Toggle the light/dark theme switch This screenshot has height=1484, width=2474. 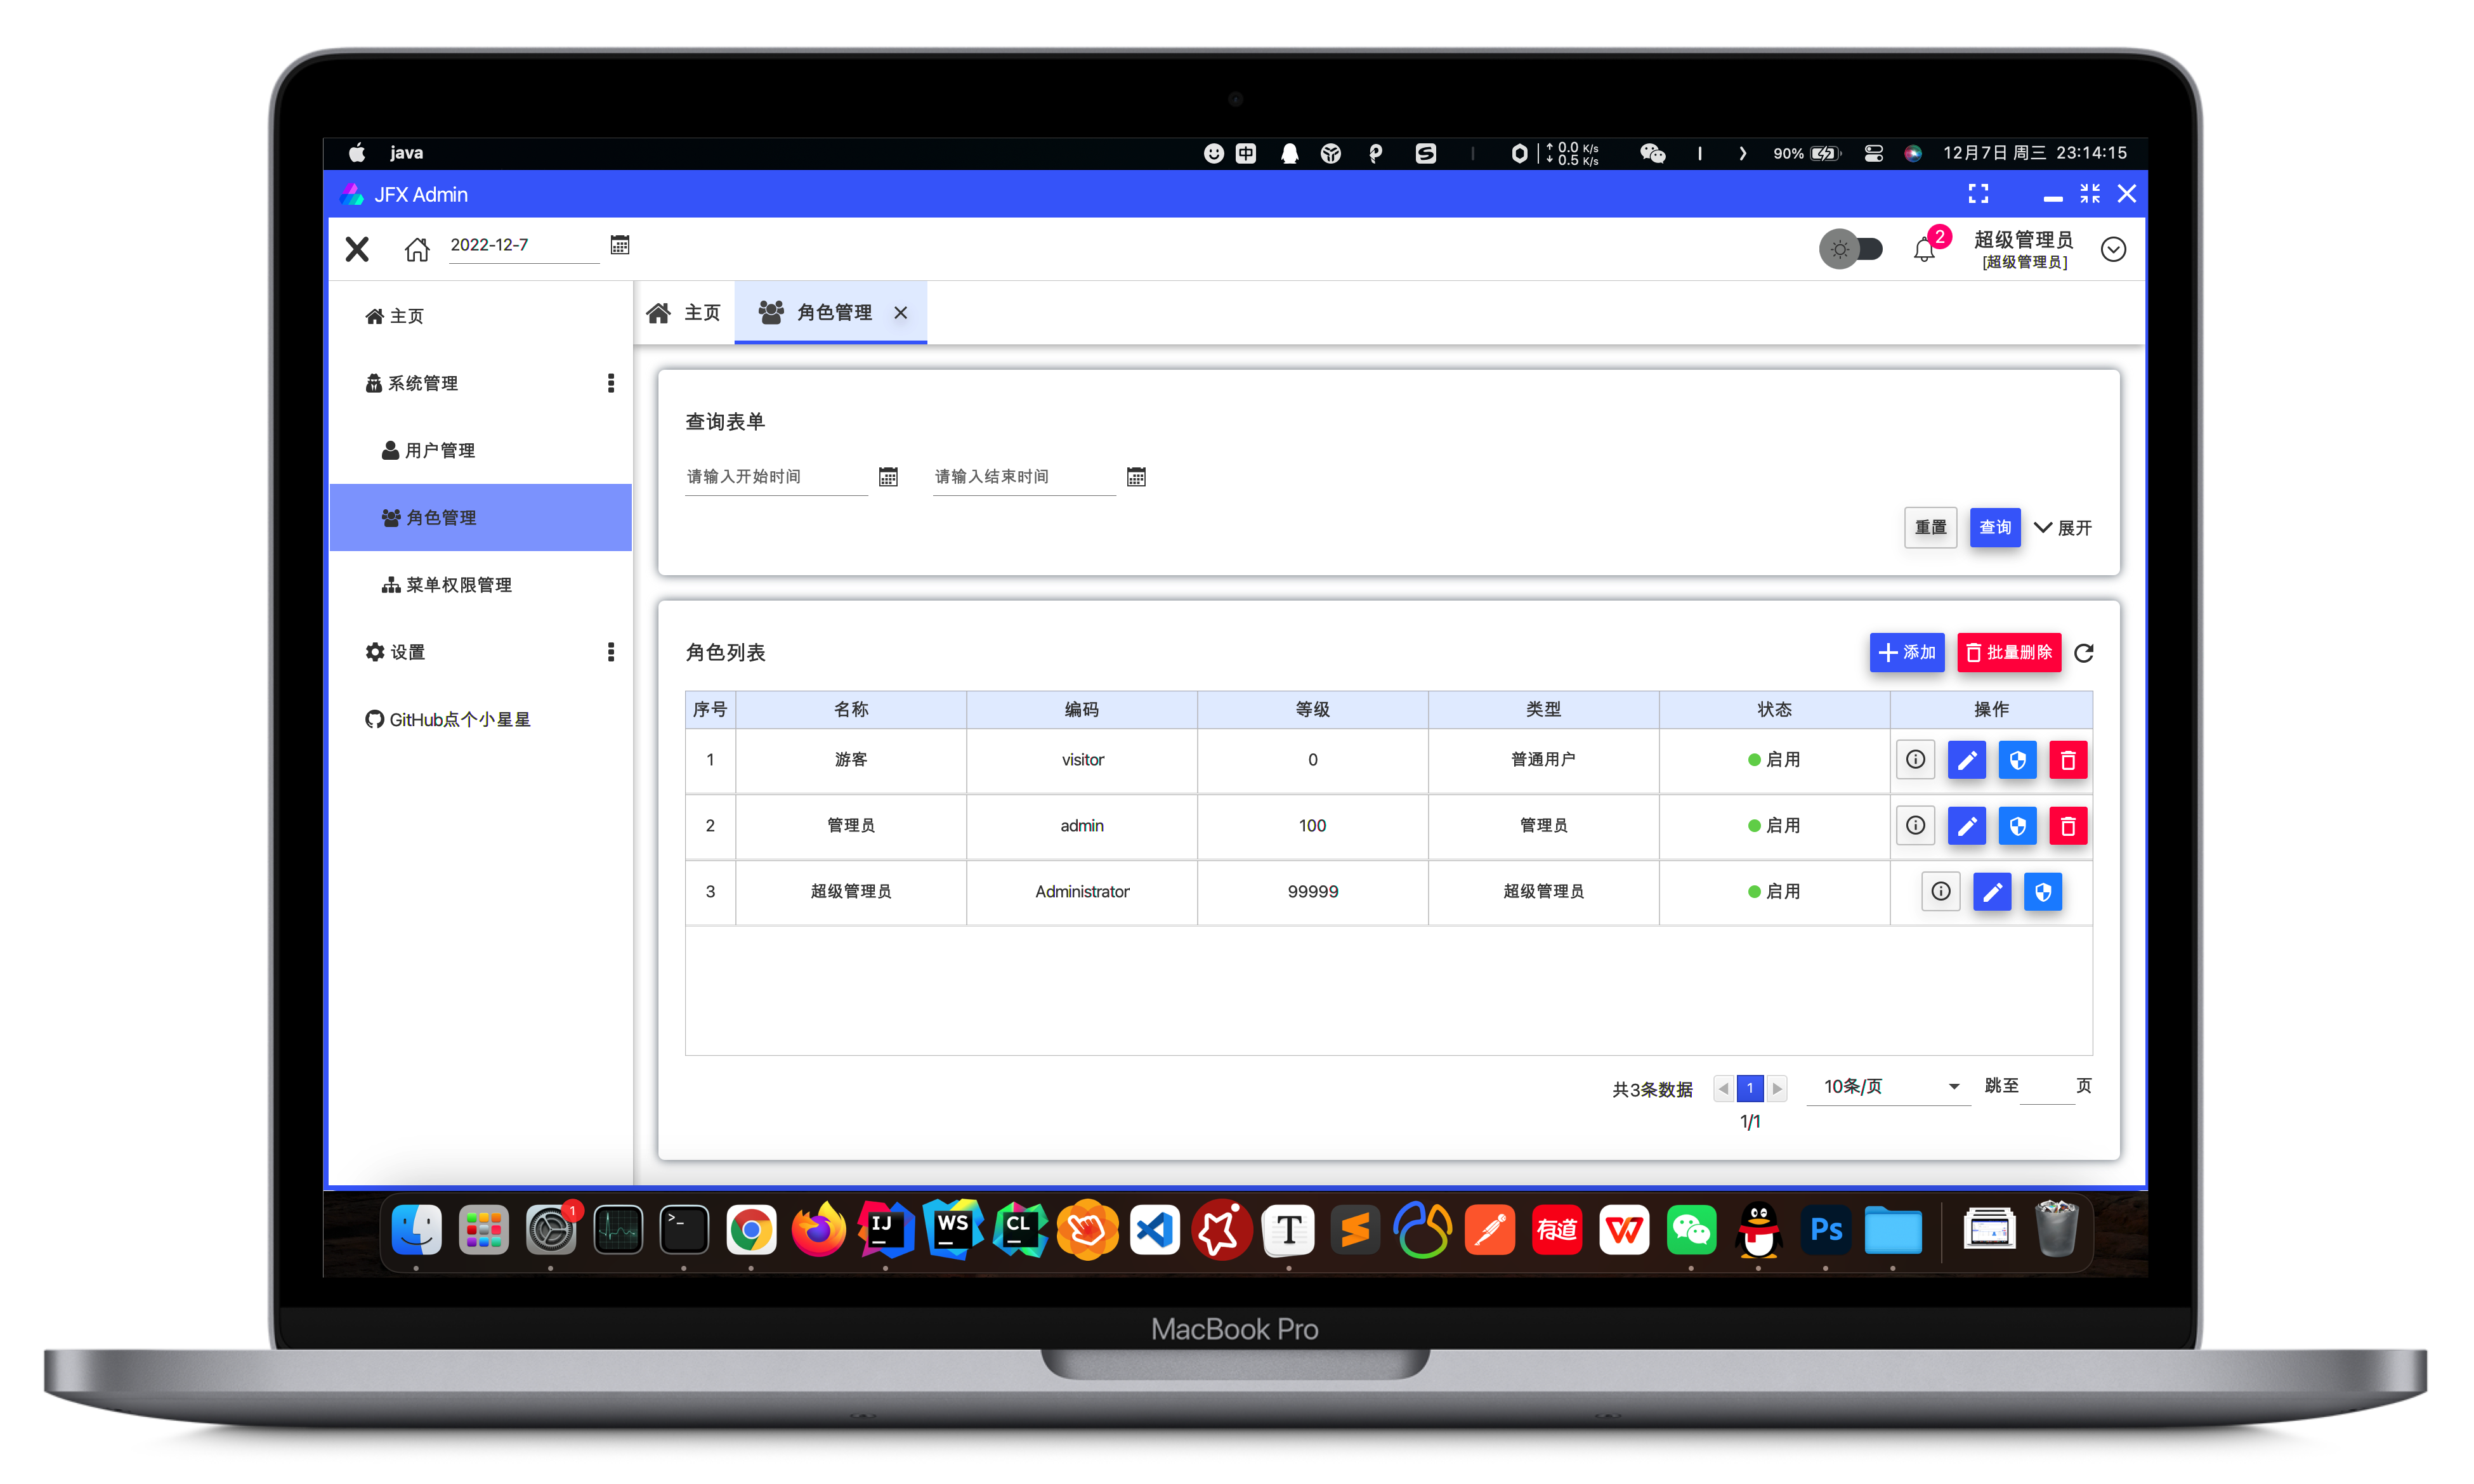point(1851,249)
